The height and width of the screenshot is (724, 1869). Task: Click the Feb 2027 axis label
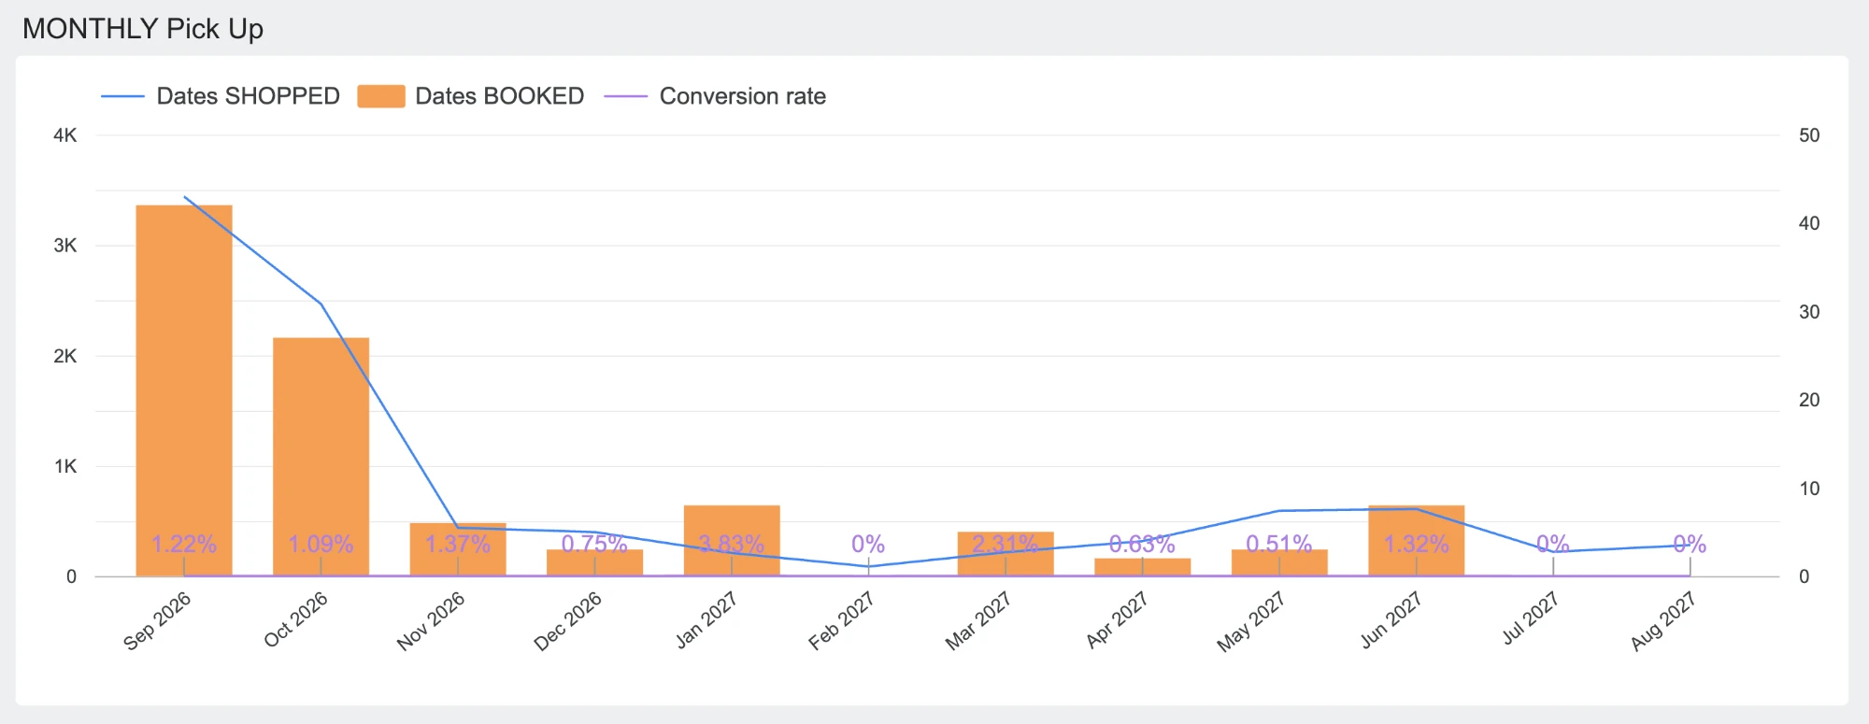pos(841,621)
